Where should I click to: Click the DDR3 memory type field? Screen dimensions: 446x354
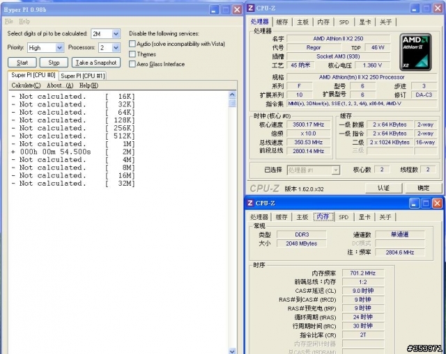[302, 234]
